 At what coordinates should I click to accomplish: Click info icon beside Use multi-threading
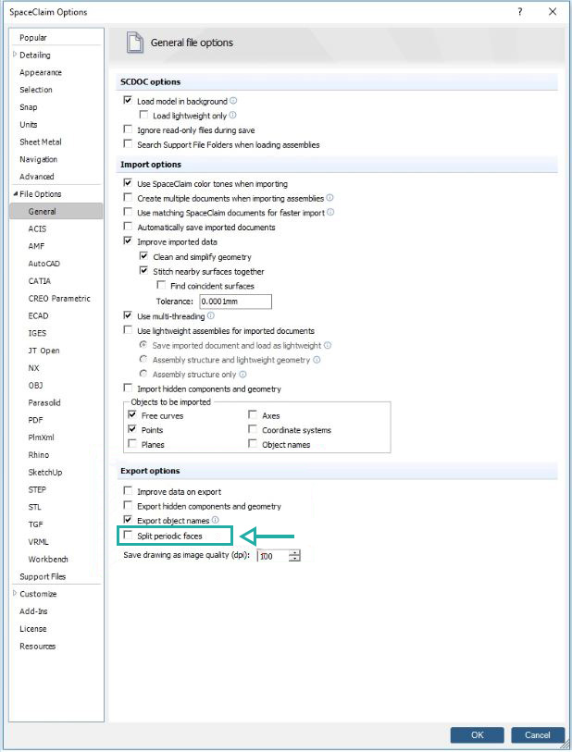point(211,315)
